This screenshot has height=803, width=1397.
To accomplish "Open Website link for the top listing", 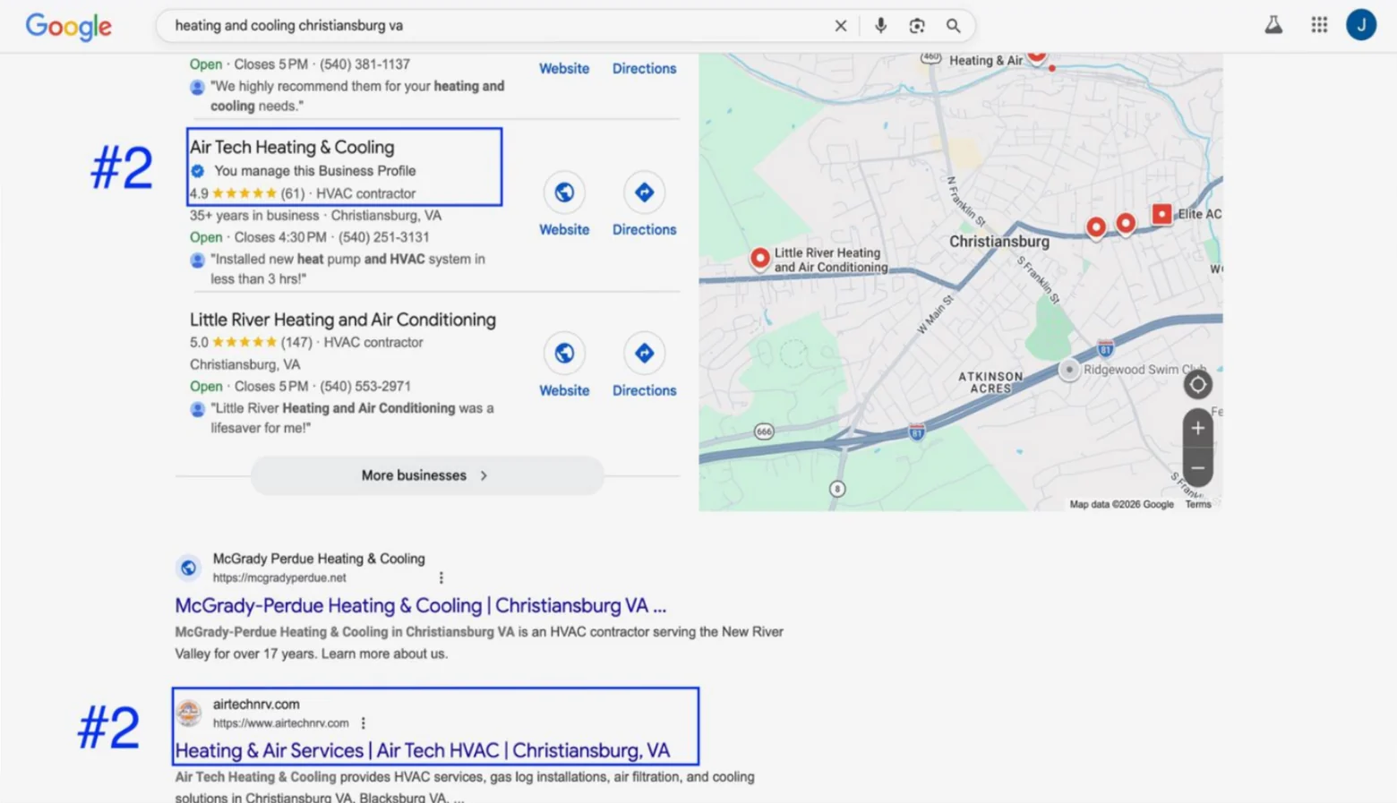I will (x=564, y=68).
